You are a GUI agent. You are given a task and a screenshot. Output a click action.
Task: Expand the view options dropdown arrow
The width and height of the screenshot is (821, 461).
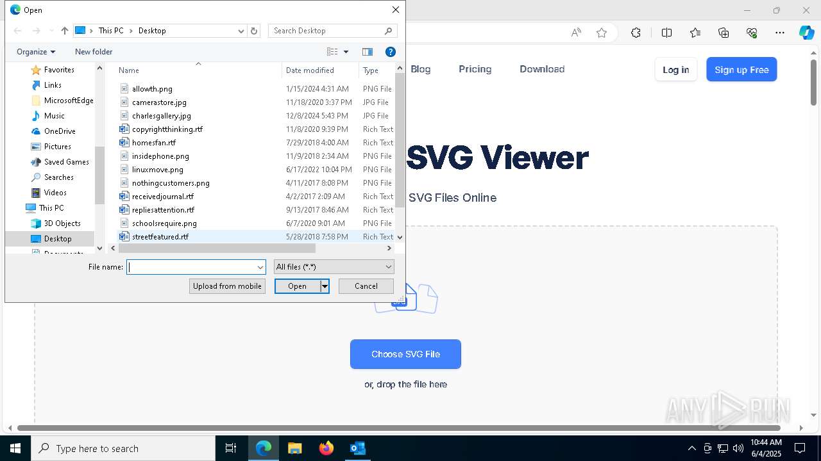point(346,52)
